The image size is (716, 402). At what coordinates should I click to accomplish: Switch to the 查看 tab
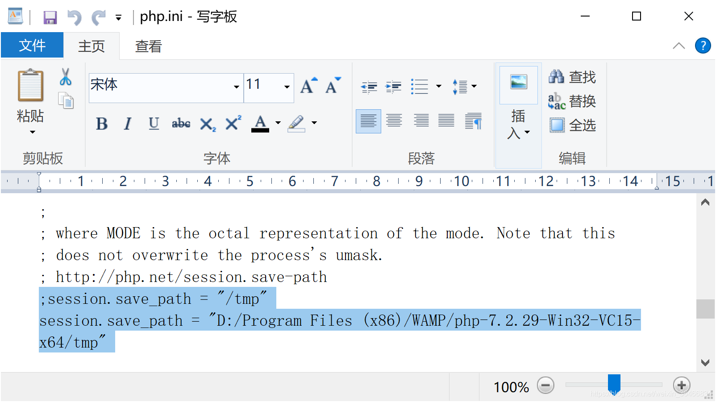[148, 46]
